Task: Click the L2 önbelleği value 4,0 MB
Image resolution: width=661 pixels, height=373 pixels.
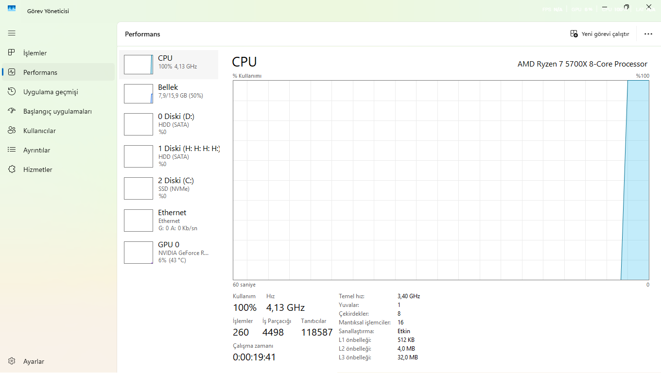Action: pos(406,349)
